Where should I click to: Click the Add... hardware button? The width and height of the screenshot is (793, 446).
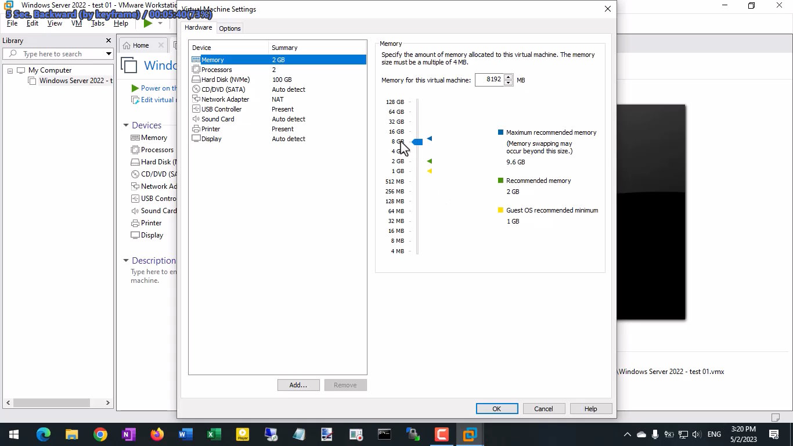[x=298, y=385]
